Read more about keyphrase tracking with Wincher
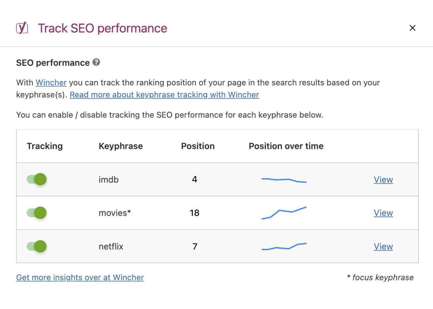433x309 pixels. 164,94
